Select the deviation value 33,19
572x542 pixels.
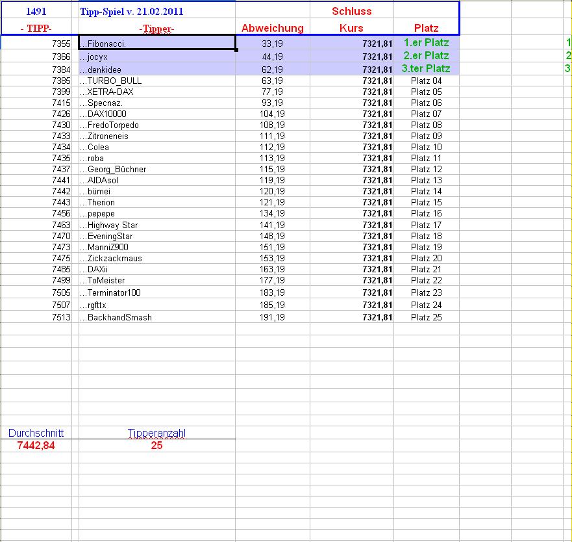click(x=272, y=44)
